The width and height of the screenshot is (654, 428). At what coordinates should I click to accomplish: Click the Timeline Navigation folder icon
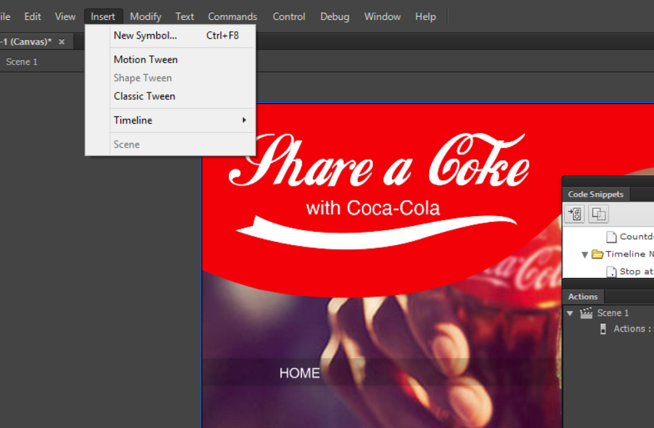pos(597,254)
